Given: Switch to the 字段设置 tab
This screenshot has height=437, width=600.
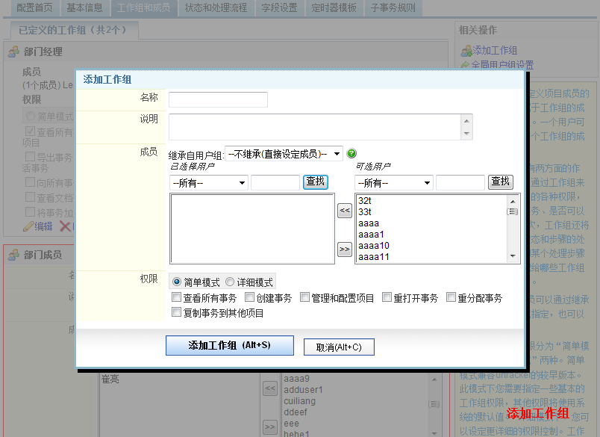Looking at the screenshot, I should tap(278, 8).
